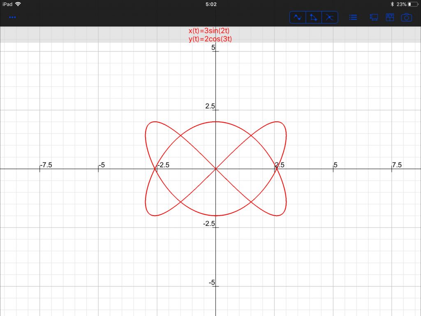Image resolution: width=421 pixels, height=316 pixels.
Task: Open the three-dot more options menu
Action: (x=12, y=17)
